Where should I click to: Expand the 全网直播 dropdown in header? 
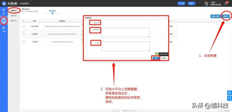(24, 3)
